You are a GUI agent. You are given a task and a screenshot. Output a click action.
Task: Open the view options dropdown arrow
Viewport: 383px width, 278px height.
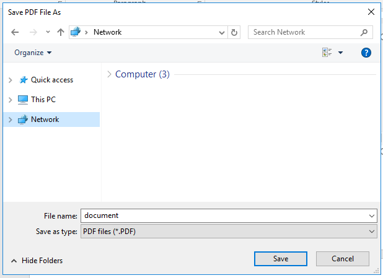pos(340,53)
